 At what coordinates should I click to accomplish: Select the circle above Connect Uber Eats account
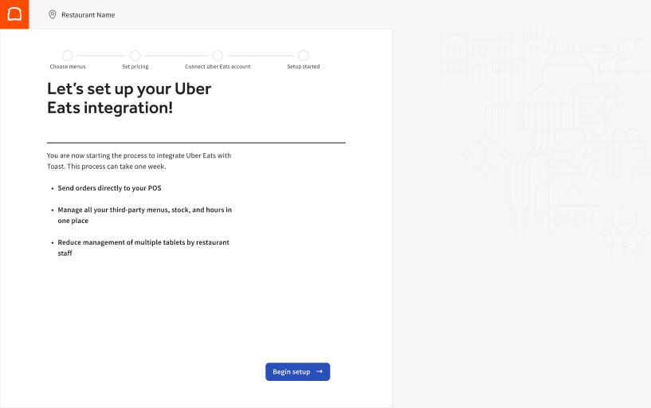click(218, 55)
